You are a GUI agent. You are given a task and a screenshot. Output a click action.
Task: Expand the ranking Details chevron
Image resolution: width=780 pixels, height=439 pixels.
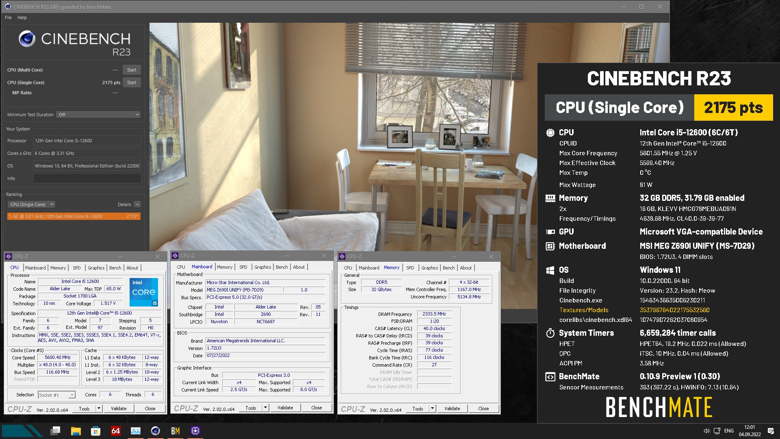[x=137, y=204]
